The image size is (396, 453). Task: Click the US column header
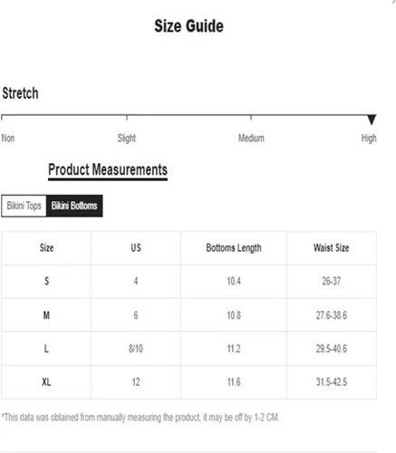tap(136, 248)
